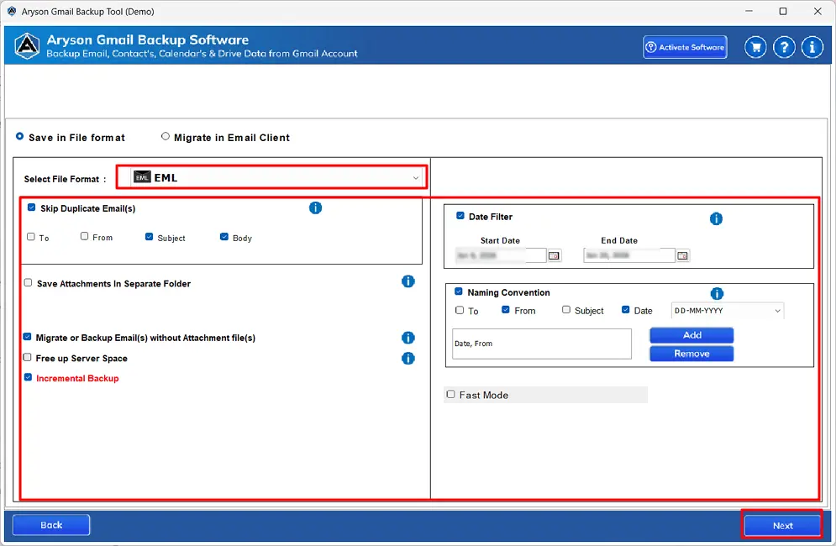The image size is (836, 546).
Task: Click the End Date input field
Action: coord(628,255)
